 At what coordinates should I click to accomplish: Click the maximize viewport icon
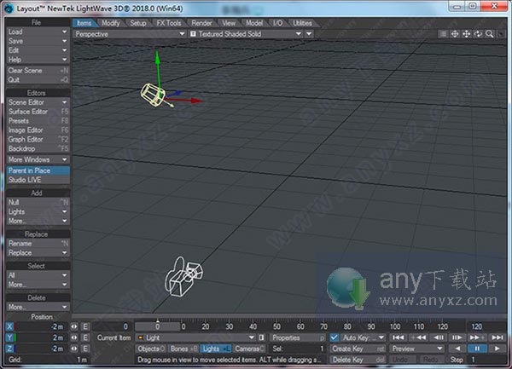coord(501,34)
